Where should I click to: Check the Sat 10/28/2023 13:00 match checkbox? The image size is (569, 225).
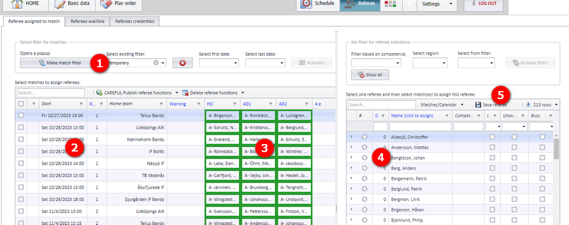coord(21,127)
